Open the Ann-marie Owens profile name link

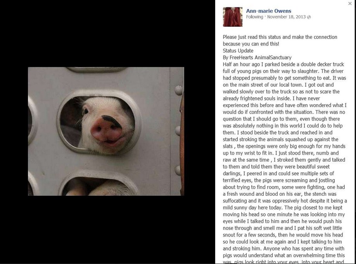click(269, 11)
